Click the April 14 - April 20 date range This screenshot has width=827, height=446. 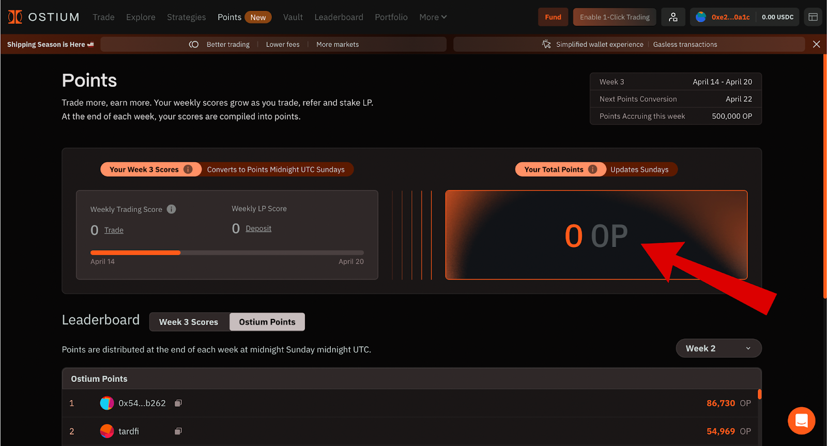coord(722,82)
